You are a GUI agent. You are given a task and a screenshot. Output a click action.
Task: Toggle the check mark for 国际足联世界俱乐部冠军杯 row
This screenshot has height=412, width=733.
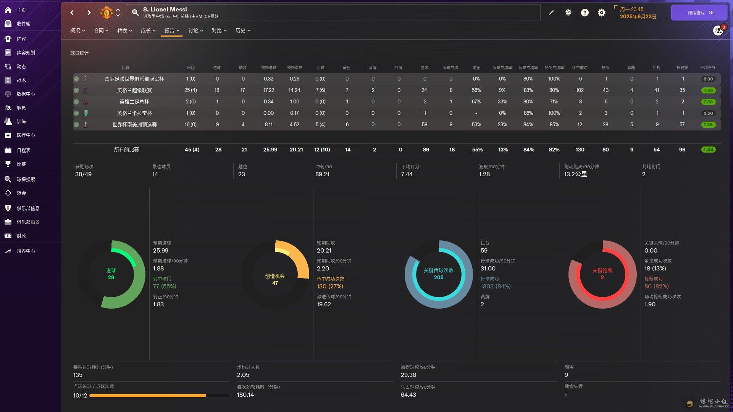click(76, 79)
